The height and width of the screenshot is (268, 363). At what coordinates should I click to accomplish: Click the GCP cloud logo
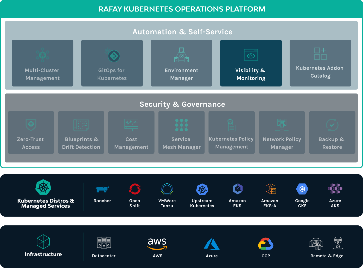(266, 244)
